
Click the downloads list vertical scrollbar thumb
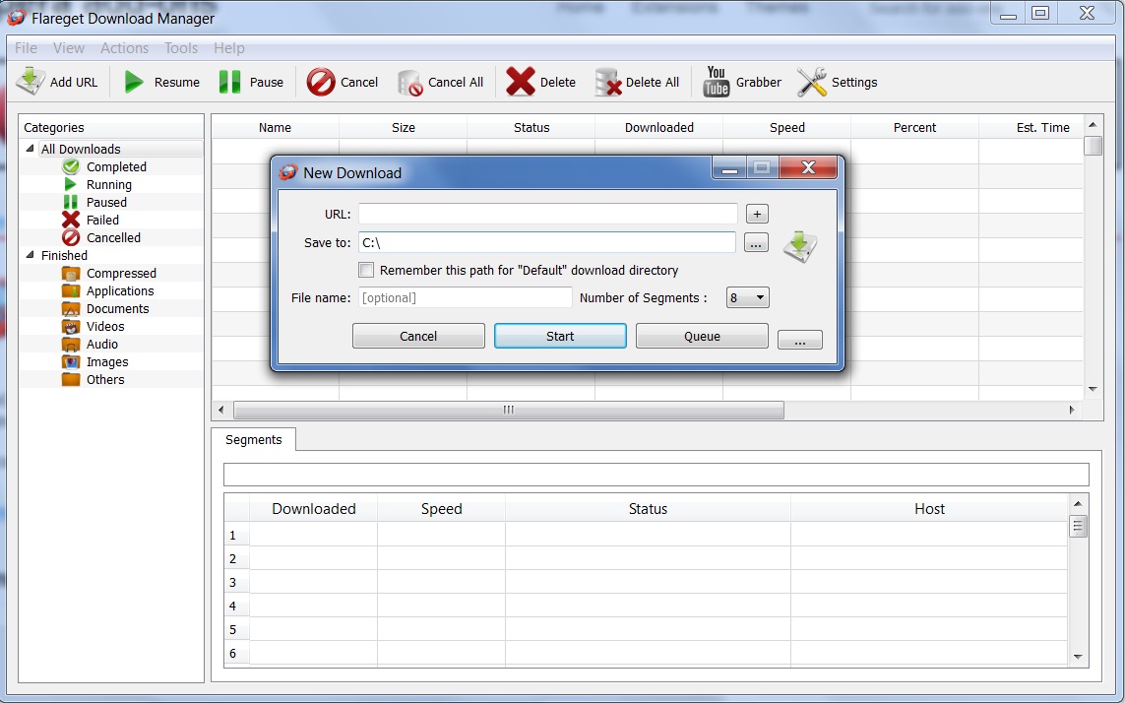(1093, 145)
